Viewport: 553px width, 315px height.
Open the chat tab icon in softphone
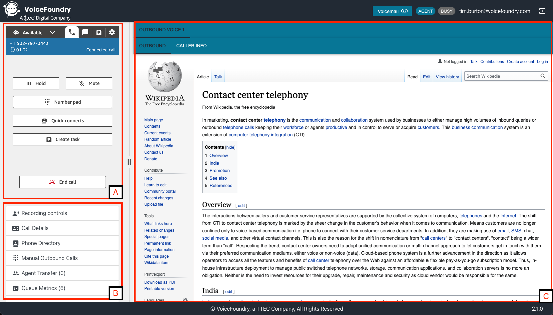point(85,32)
